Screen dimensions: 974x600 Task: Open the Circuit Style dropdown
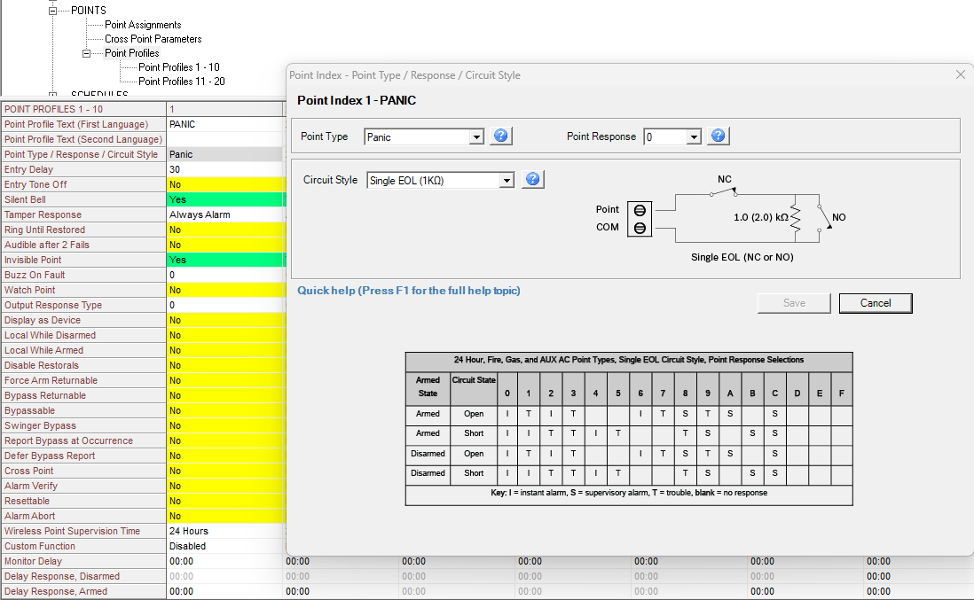pos(507,178)
